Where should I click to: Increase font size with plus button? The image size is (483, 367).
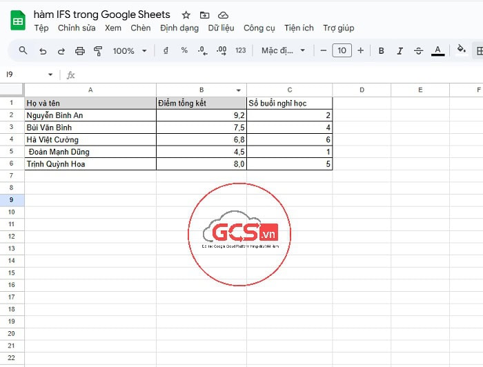[360, 50]
